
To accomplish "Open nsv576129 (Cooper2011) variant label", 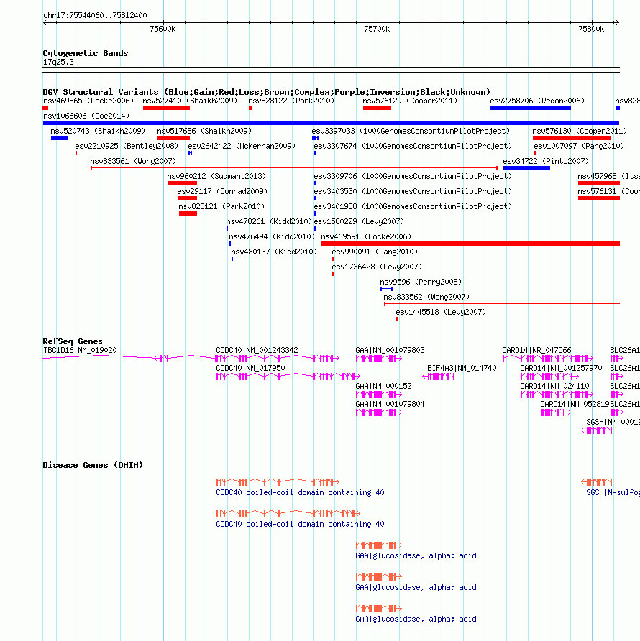I will tap(410, 101).
